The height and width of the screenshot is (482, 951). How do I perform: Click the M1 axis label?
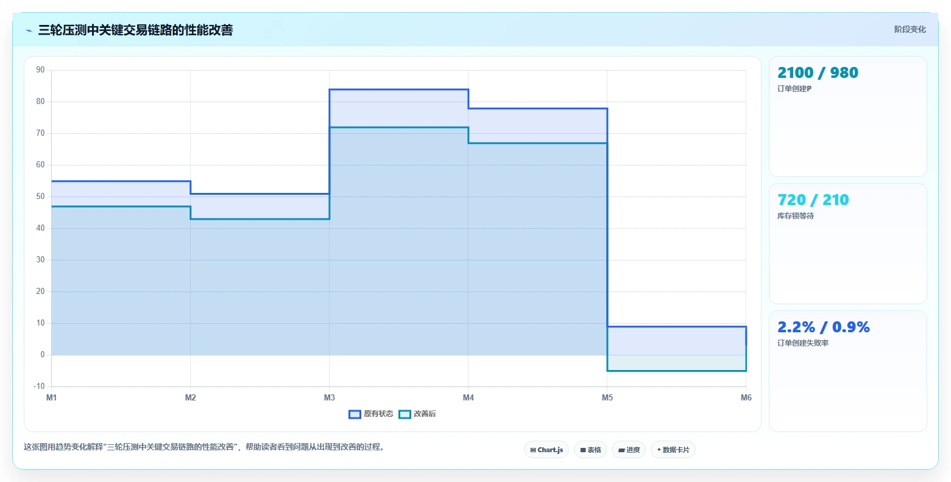tap(52, 398)
